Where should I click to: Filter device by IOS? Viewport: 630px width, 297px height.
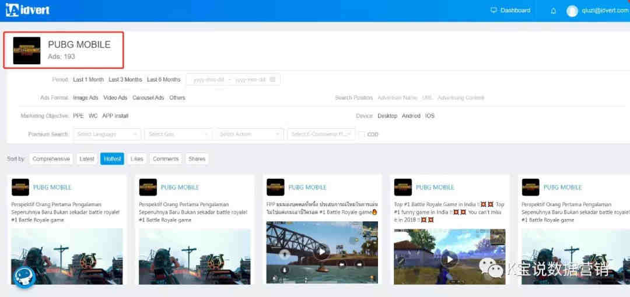pyautogui.click(x=430, y=115)
